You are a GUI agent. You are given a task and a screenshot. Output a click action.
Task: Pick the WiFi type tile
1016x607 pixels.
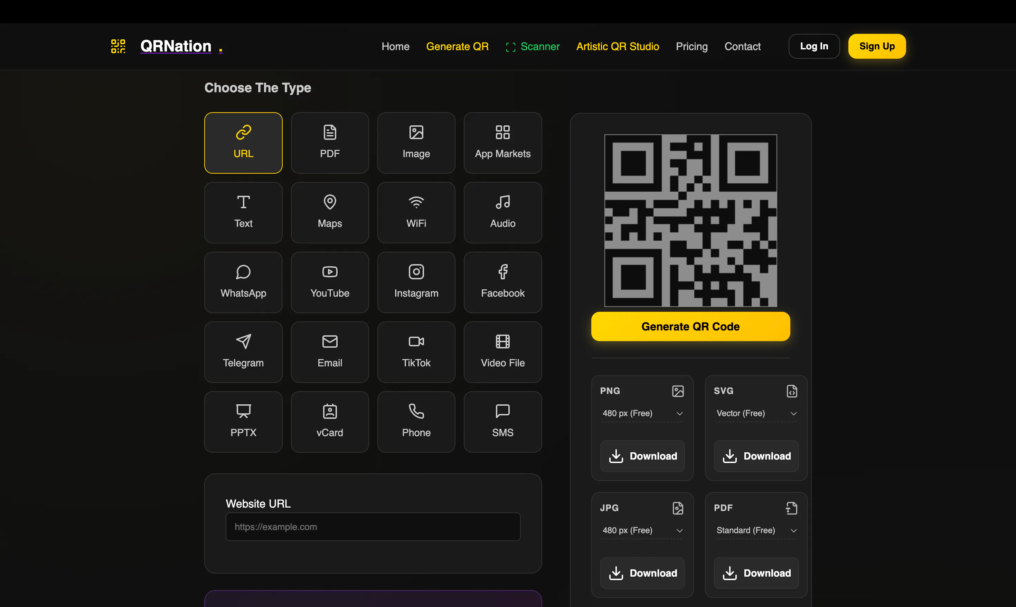[416, 213]
